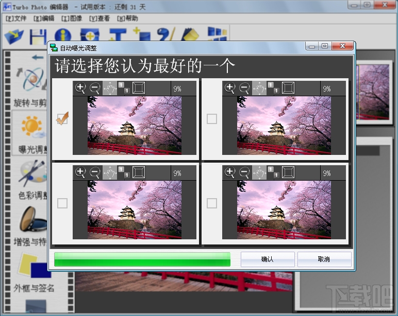Screen dimensions: 398x316
Task: Select the top-right cherry blossom preview image
Action: 284,126
